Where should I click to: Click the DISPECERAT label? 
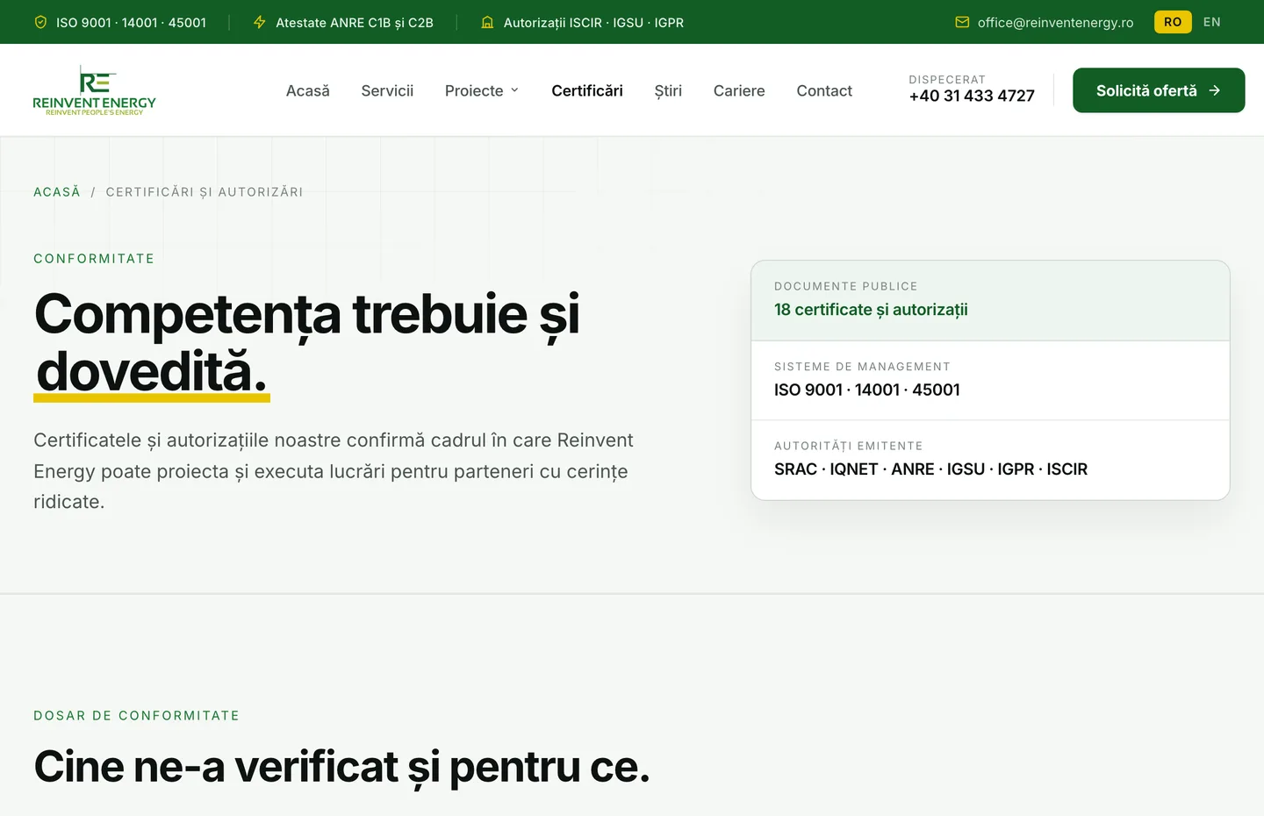(947, 80)
